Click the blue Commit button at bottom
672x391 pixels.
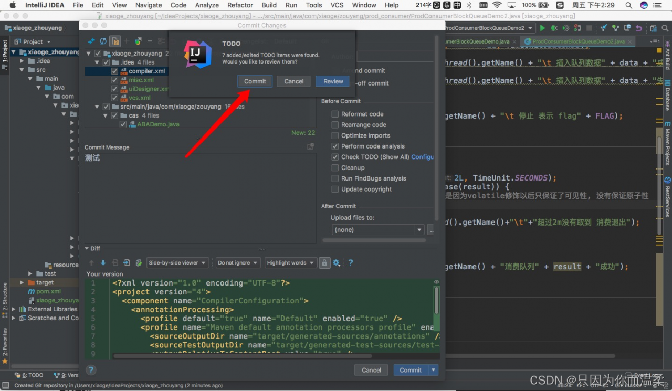(x=411, y=370)
